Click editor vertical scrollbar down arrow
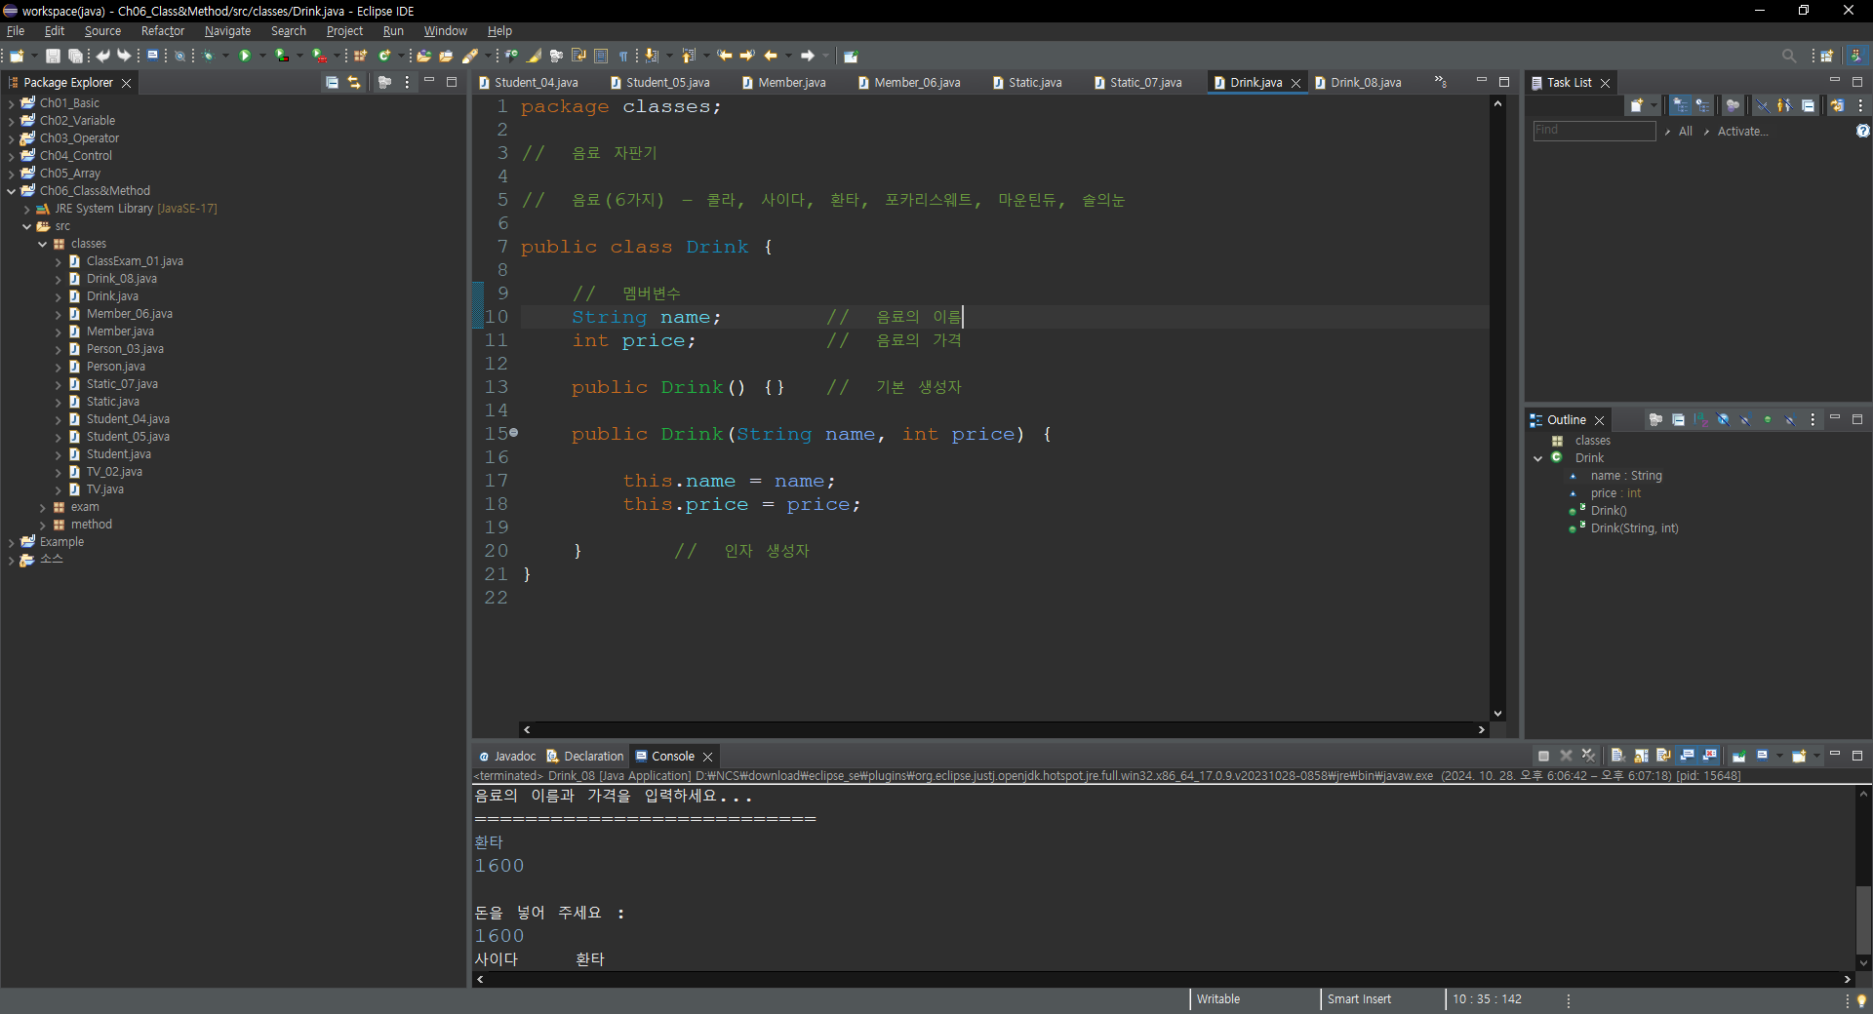This screenshot has height=1014, width=1873. [1497, 714]
